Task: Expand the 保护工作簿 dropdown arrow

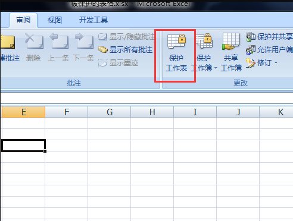Action: [x=216, y=68]
